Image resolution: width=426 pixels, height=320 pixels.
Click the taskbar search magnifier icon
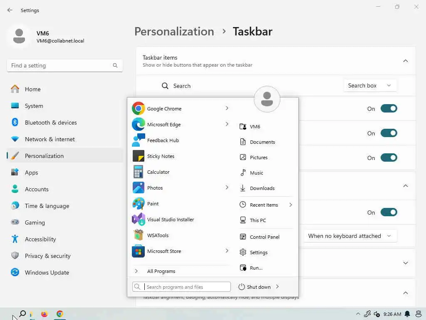click(22, 314)
